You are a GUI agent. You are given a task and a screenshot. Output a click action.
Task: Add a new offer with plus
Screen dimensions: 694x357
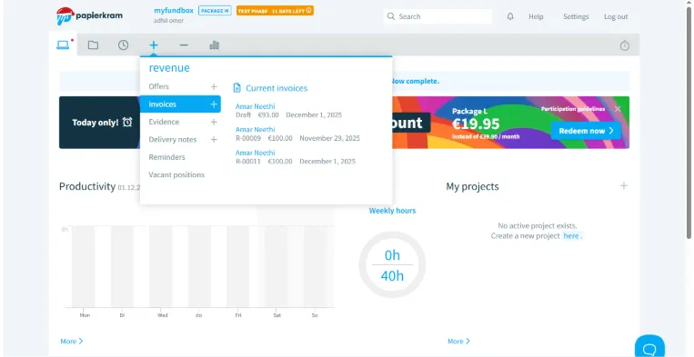pos(214,86)
